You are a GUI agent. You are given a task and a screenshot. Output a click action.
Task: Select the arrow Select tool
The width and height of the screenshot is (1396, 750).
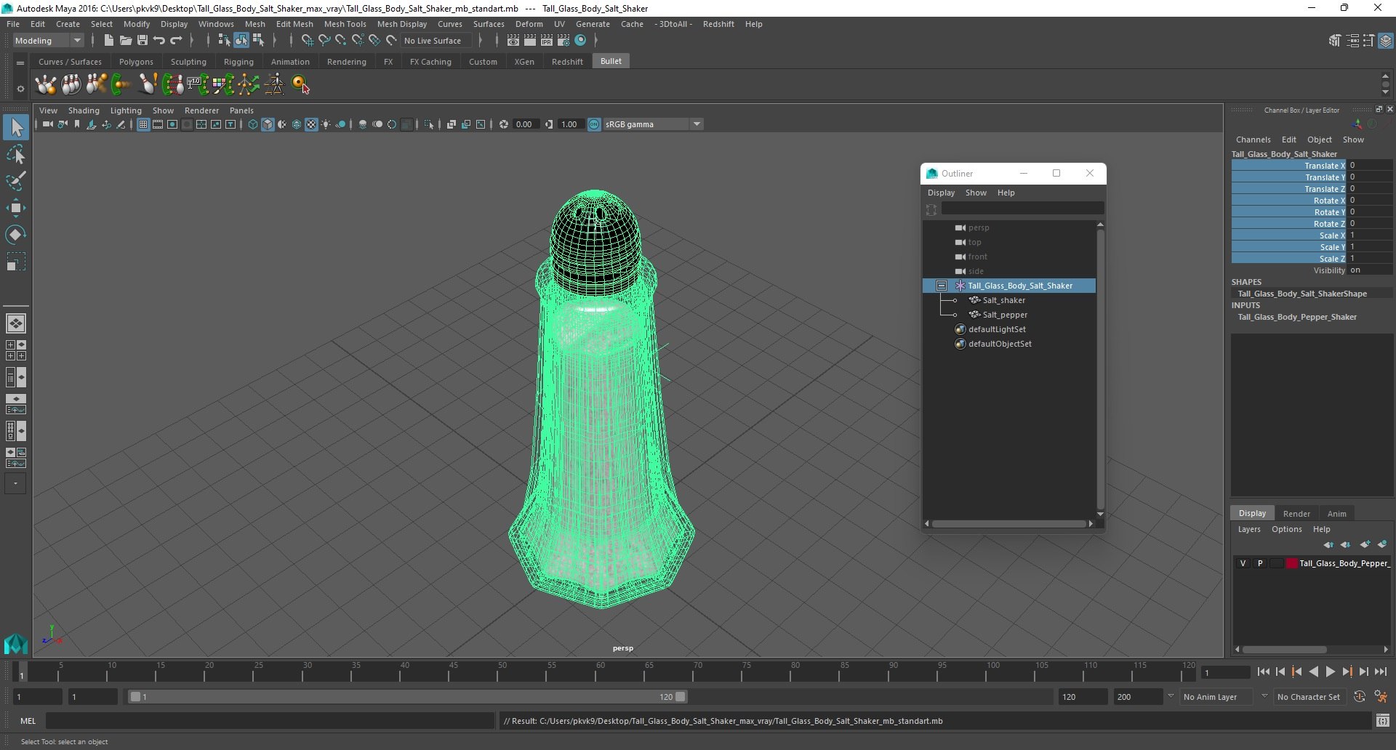(x=16, y=128)
